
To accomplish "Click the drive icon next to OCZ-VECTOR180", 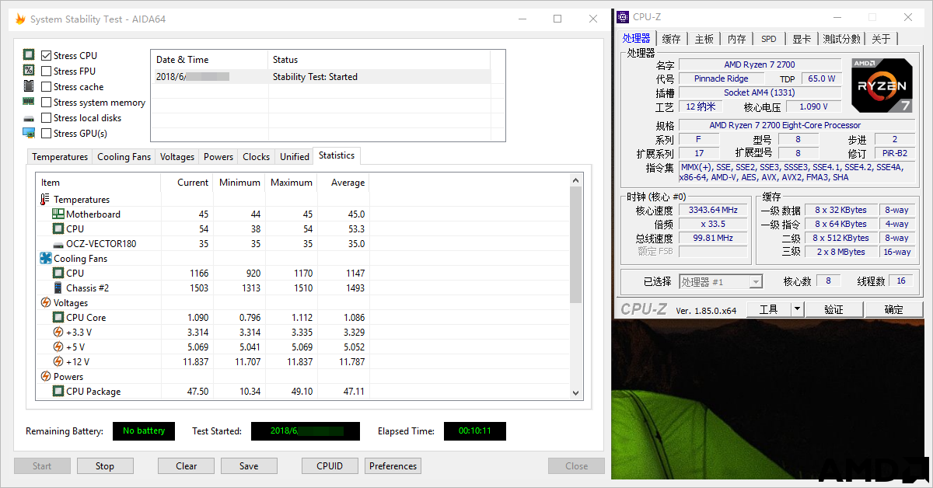I will point(58,244).
